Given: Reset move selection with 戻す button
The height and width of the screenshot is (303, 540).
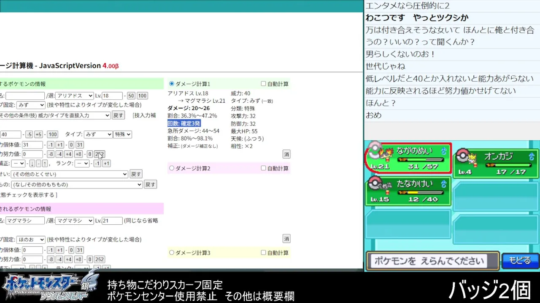Looking at the screenshot, I should (x=118, y=115).
